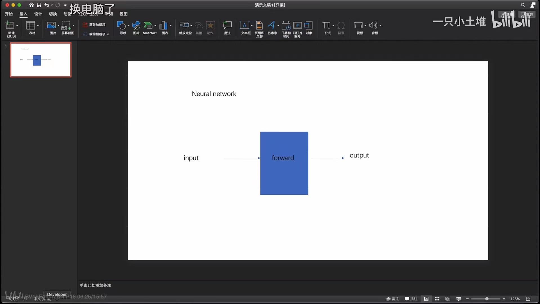Click the account/share person icon at top right
The height and width of the screenshot is (304, 540).
click(533, 5)
